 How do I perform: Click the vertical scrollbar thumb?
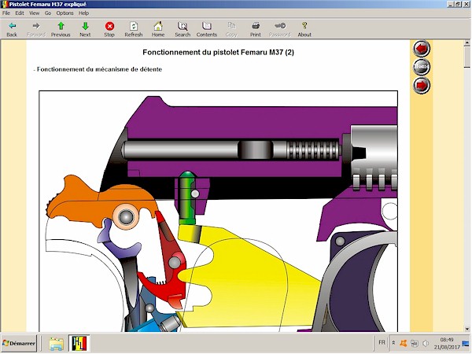[467, 57]
